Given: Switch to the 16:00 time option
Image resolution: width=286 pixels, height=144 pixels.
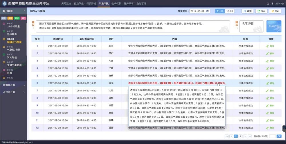Looking at the screenshot, I should point(229,11).
